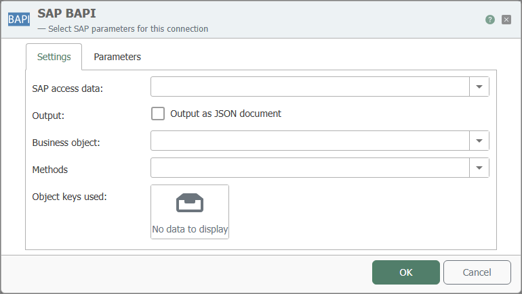
Task: Click 'Select SAP parameters for this connection' subtitle
Action: click(128, 29)
